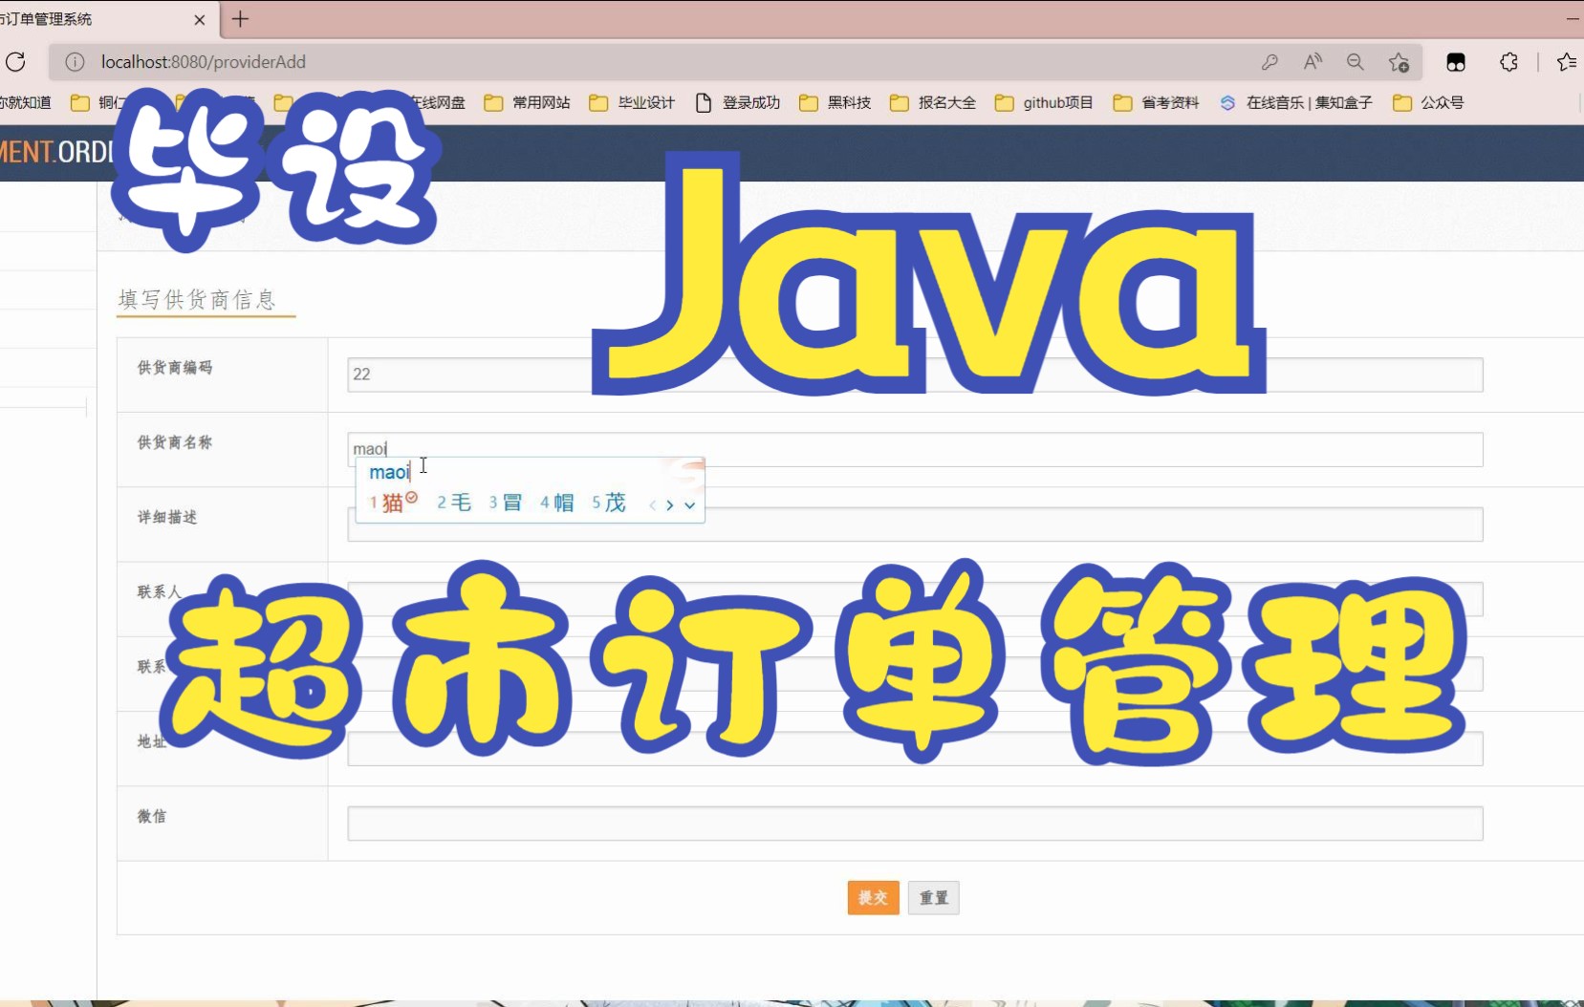This screenshot has height=1007, width=1584.
Task: Open the 毕业设计 bookmarks folder
Action: pos(633,102)
